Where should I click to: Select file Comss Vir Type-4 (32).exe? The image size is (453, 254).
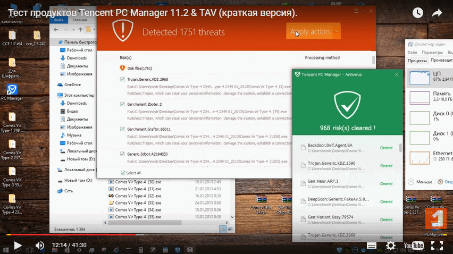coord(135,196)
